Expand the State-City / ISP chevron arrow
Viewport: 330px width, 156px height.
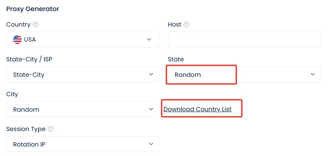(151, 74)
